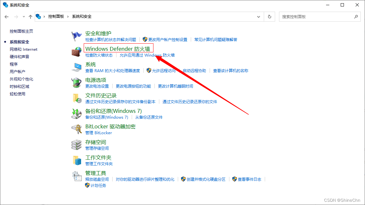Expand the address bar history dropdown
The width and height of the screenshot is (365, 205).
point(259,17)
